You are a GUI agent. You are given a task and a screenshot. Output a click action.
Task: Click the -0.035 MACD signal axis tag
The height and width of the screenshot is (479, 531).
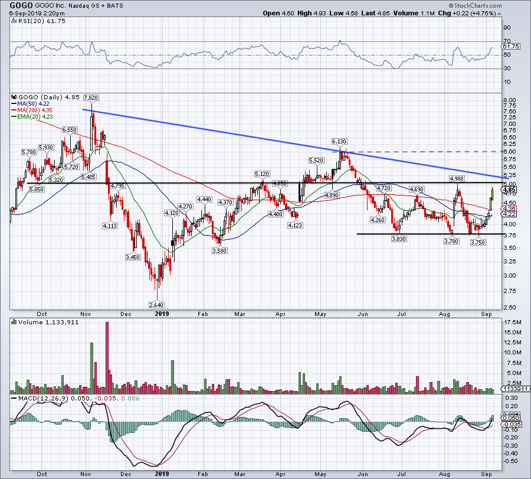click(512, 425)
